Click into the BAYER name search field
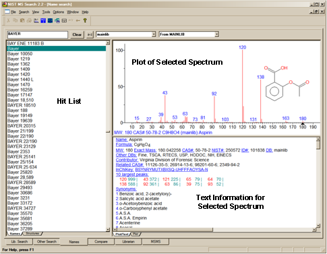 click(x=37, y=34)
